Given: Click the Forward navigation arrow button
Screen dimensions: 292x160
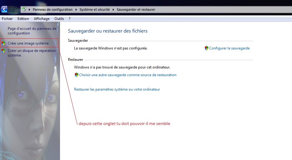Looking at the screenshot, I should pyautogui.click(x=11, y=9).
